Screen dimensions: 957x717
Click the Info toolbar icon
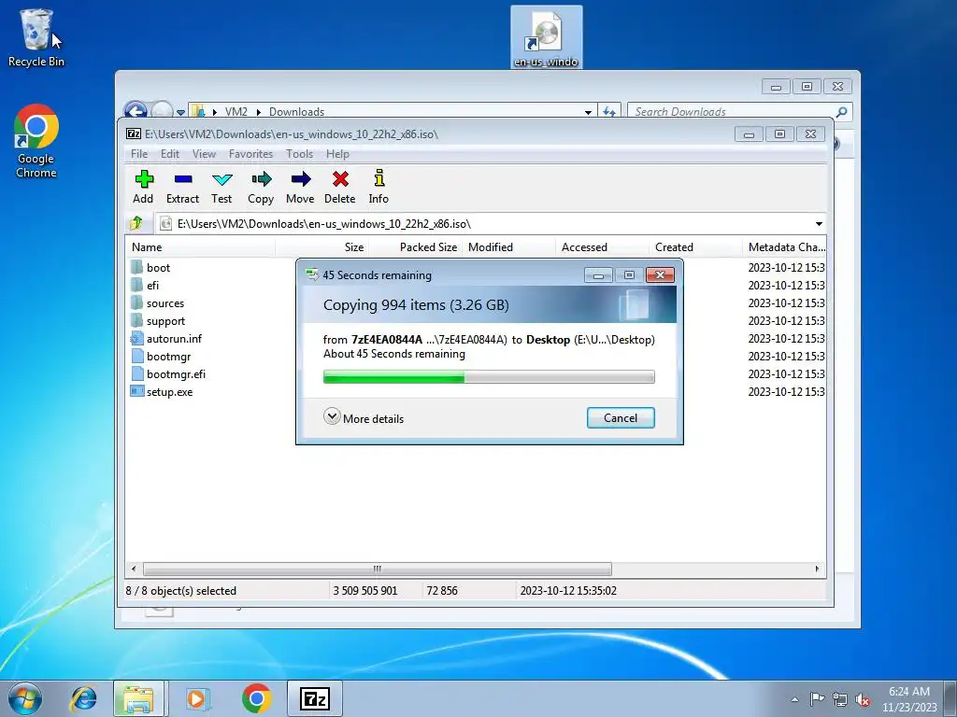[x=379, y=187]
